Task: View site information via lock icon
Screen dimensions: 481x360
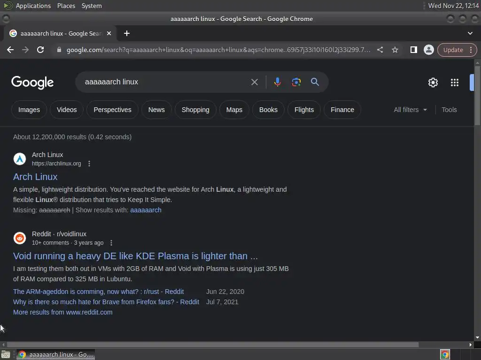Action: coord(59,50)
